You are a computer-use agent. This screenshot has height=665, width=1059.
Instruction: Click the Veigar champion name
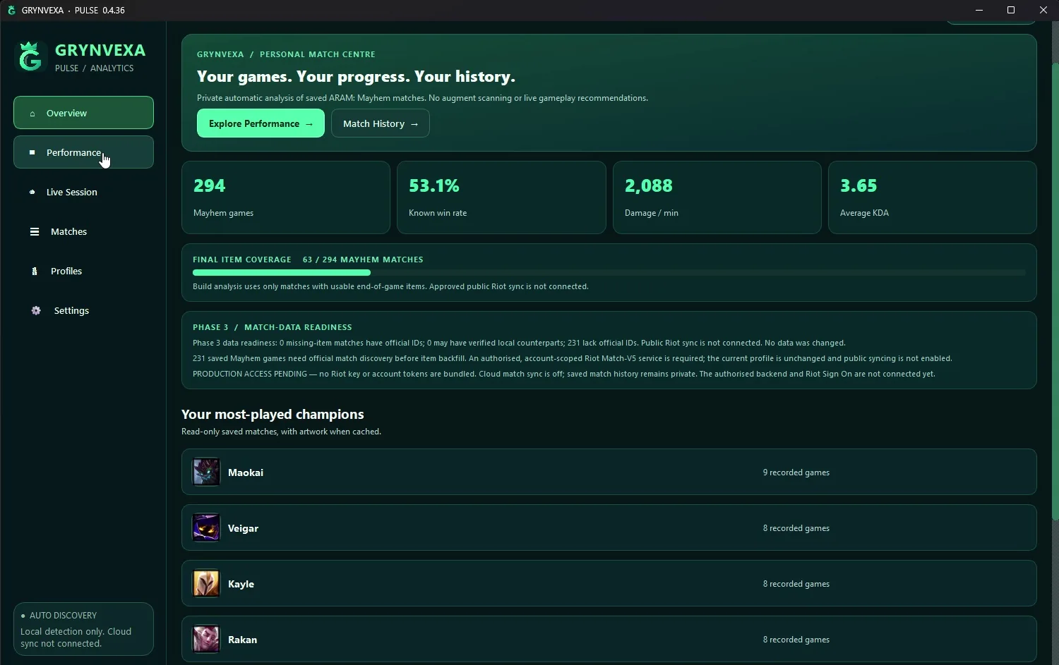pyautogui.click(x=243, y=528)
